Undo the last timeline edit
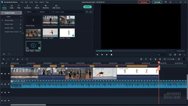Image resolution: width=188 pixels, height=106 pixels. (x=4, y=59)
